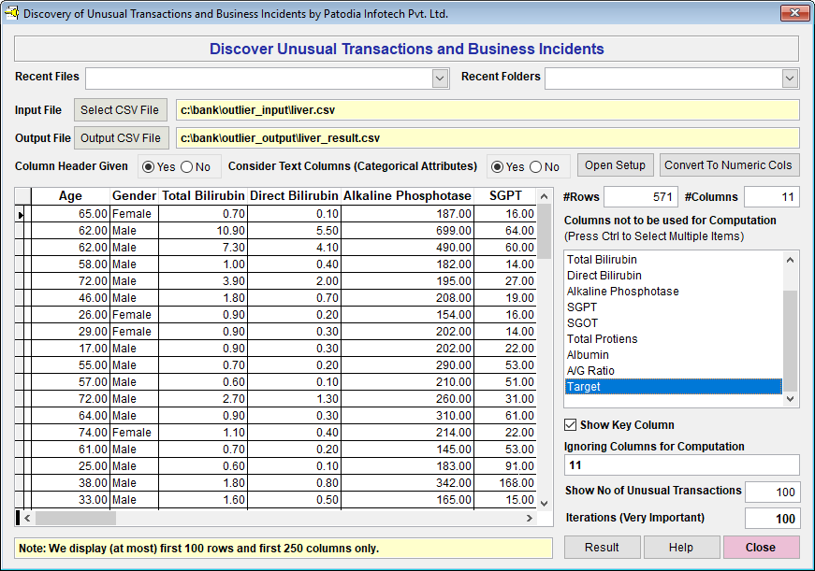
Task: Click the horizontal scrollbar thumb of grid
Action: (75, 518)
